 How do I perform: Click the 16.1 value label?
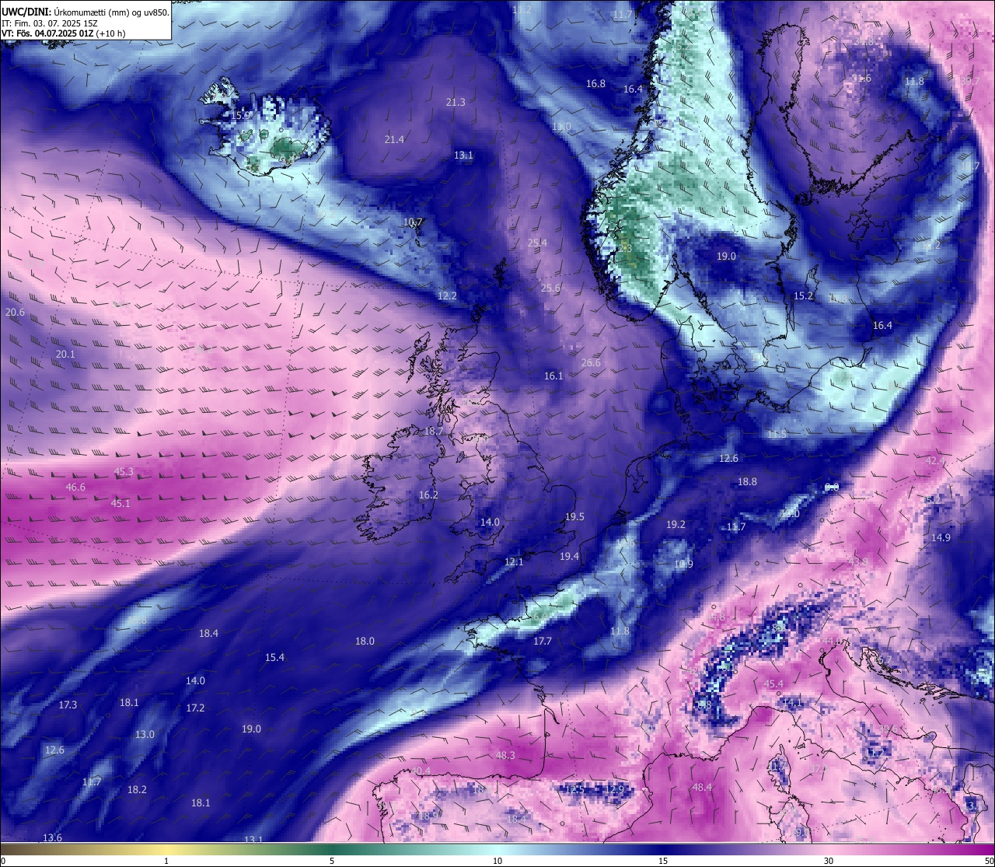click(553, 376)
